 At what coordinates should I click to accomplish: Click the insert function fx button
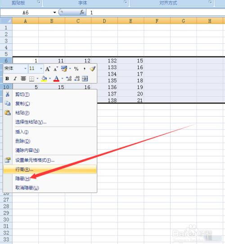[82, 12]
